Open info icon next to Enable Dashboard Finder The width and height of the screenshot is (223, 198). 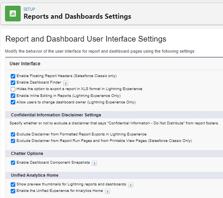pyautogui.click(x=66, y=83)
